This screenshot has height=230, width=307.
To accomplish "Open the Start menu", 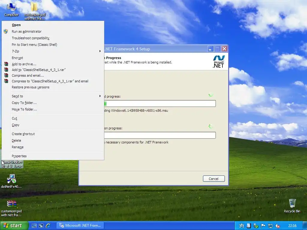I will tap(14, 226).
